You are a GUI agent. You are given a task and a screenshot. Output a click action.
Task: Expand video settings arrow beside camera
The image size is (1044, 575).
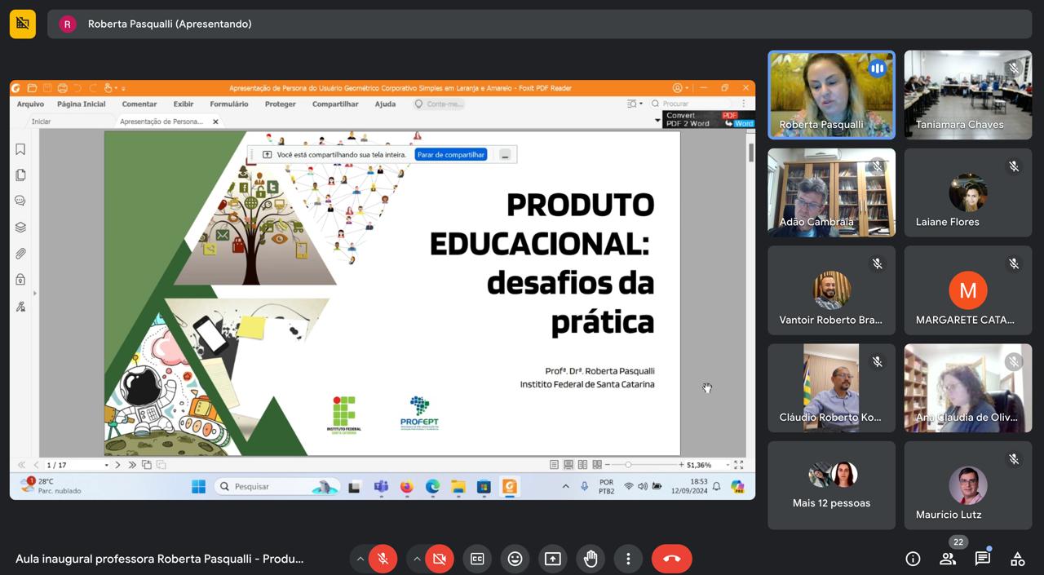coord(417,559)
